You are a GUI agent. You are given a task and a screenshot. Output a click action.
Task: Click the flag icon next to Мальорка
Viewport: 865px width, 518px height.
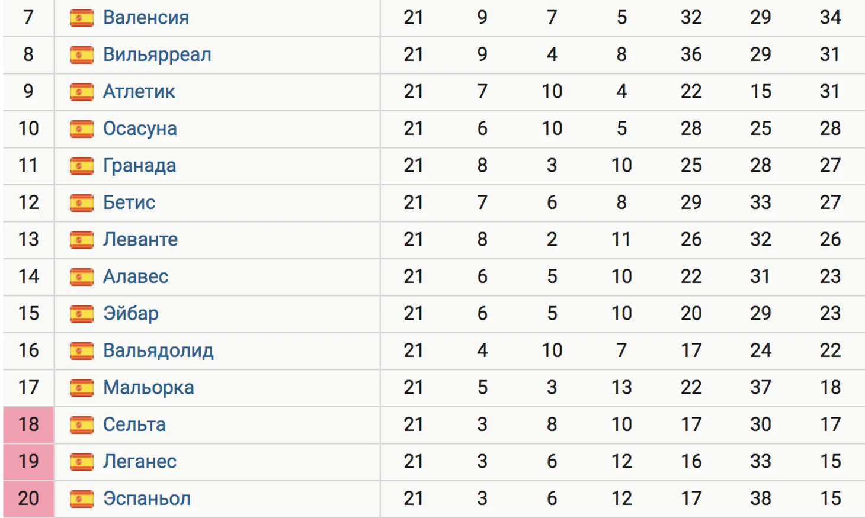point(81,388)
